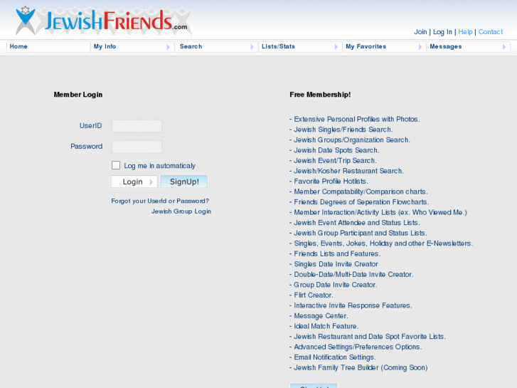Enable Log me in automatically checkbox
This screenshot has width=517, height=388.
(x=116, y=165)
